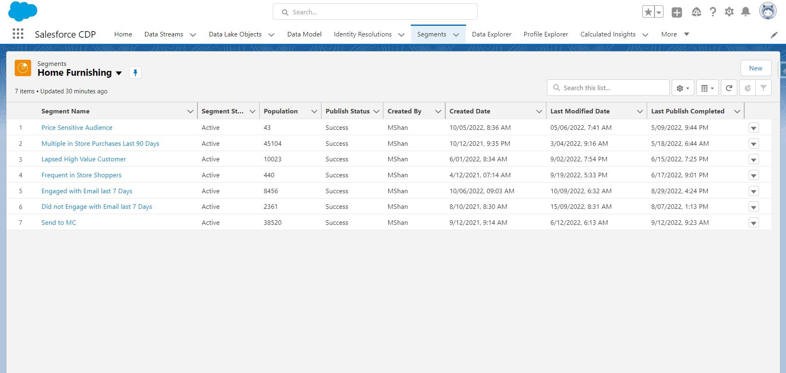The height and width of the screenshot is (373, 786).
Task: Expand the Calculated Insights chevron
Action: tap(645, 35)
